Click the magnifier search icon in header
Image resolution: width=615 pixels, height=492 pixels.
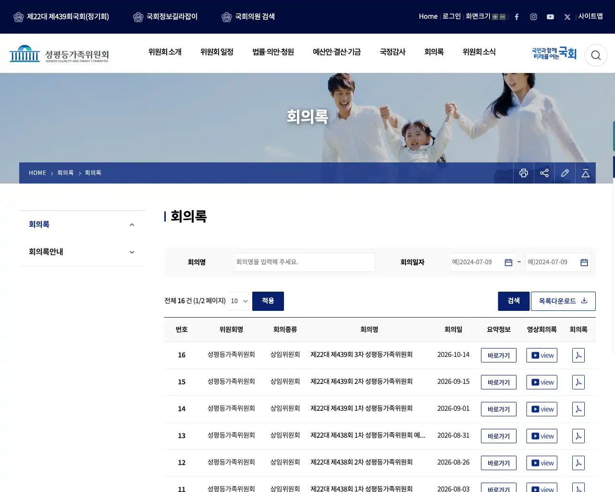[x=596, y=55]
